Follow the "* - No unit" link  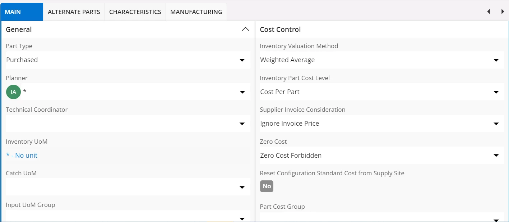click(x=22, y=156)
